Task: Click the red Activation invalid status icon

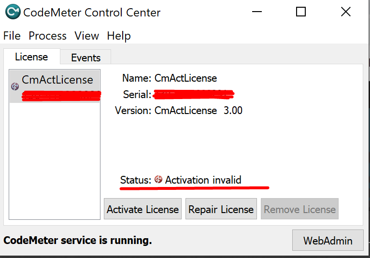Action: [x=158, y=179]
